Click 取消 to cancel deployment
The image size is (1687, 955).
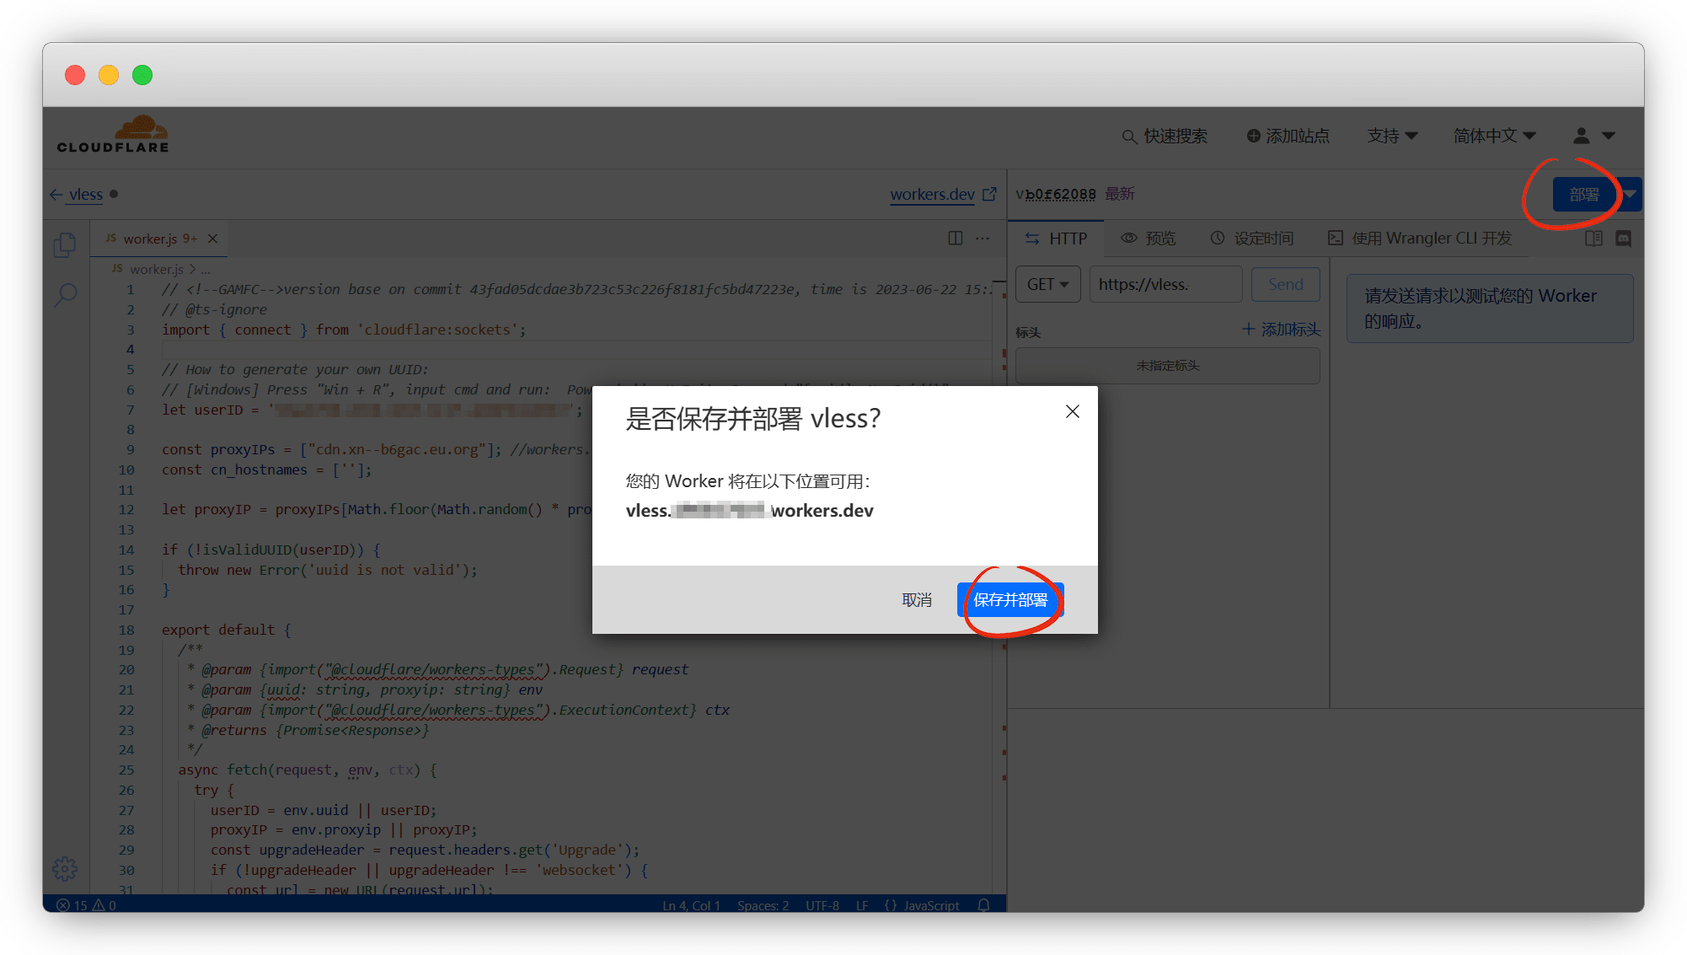(x=917, y=599)
